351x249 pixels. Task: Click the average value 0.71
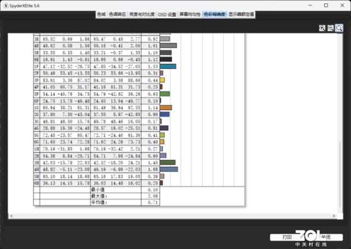pyautogui.click(x=153, y=202)
